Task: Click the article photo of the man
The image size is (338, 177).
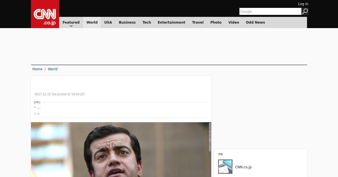Action: (x=121, y=149)
